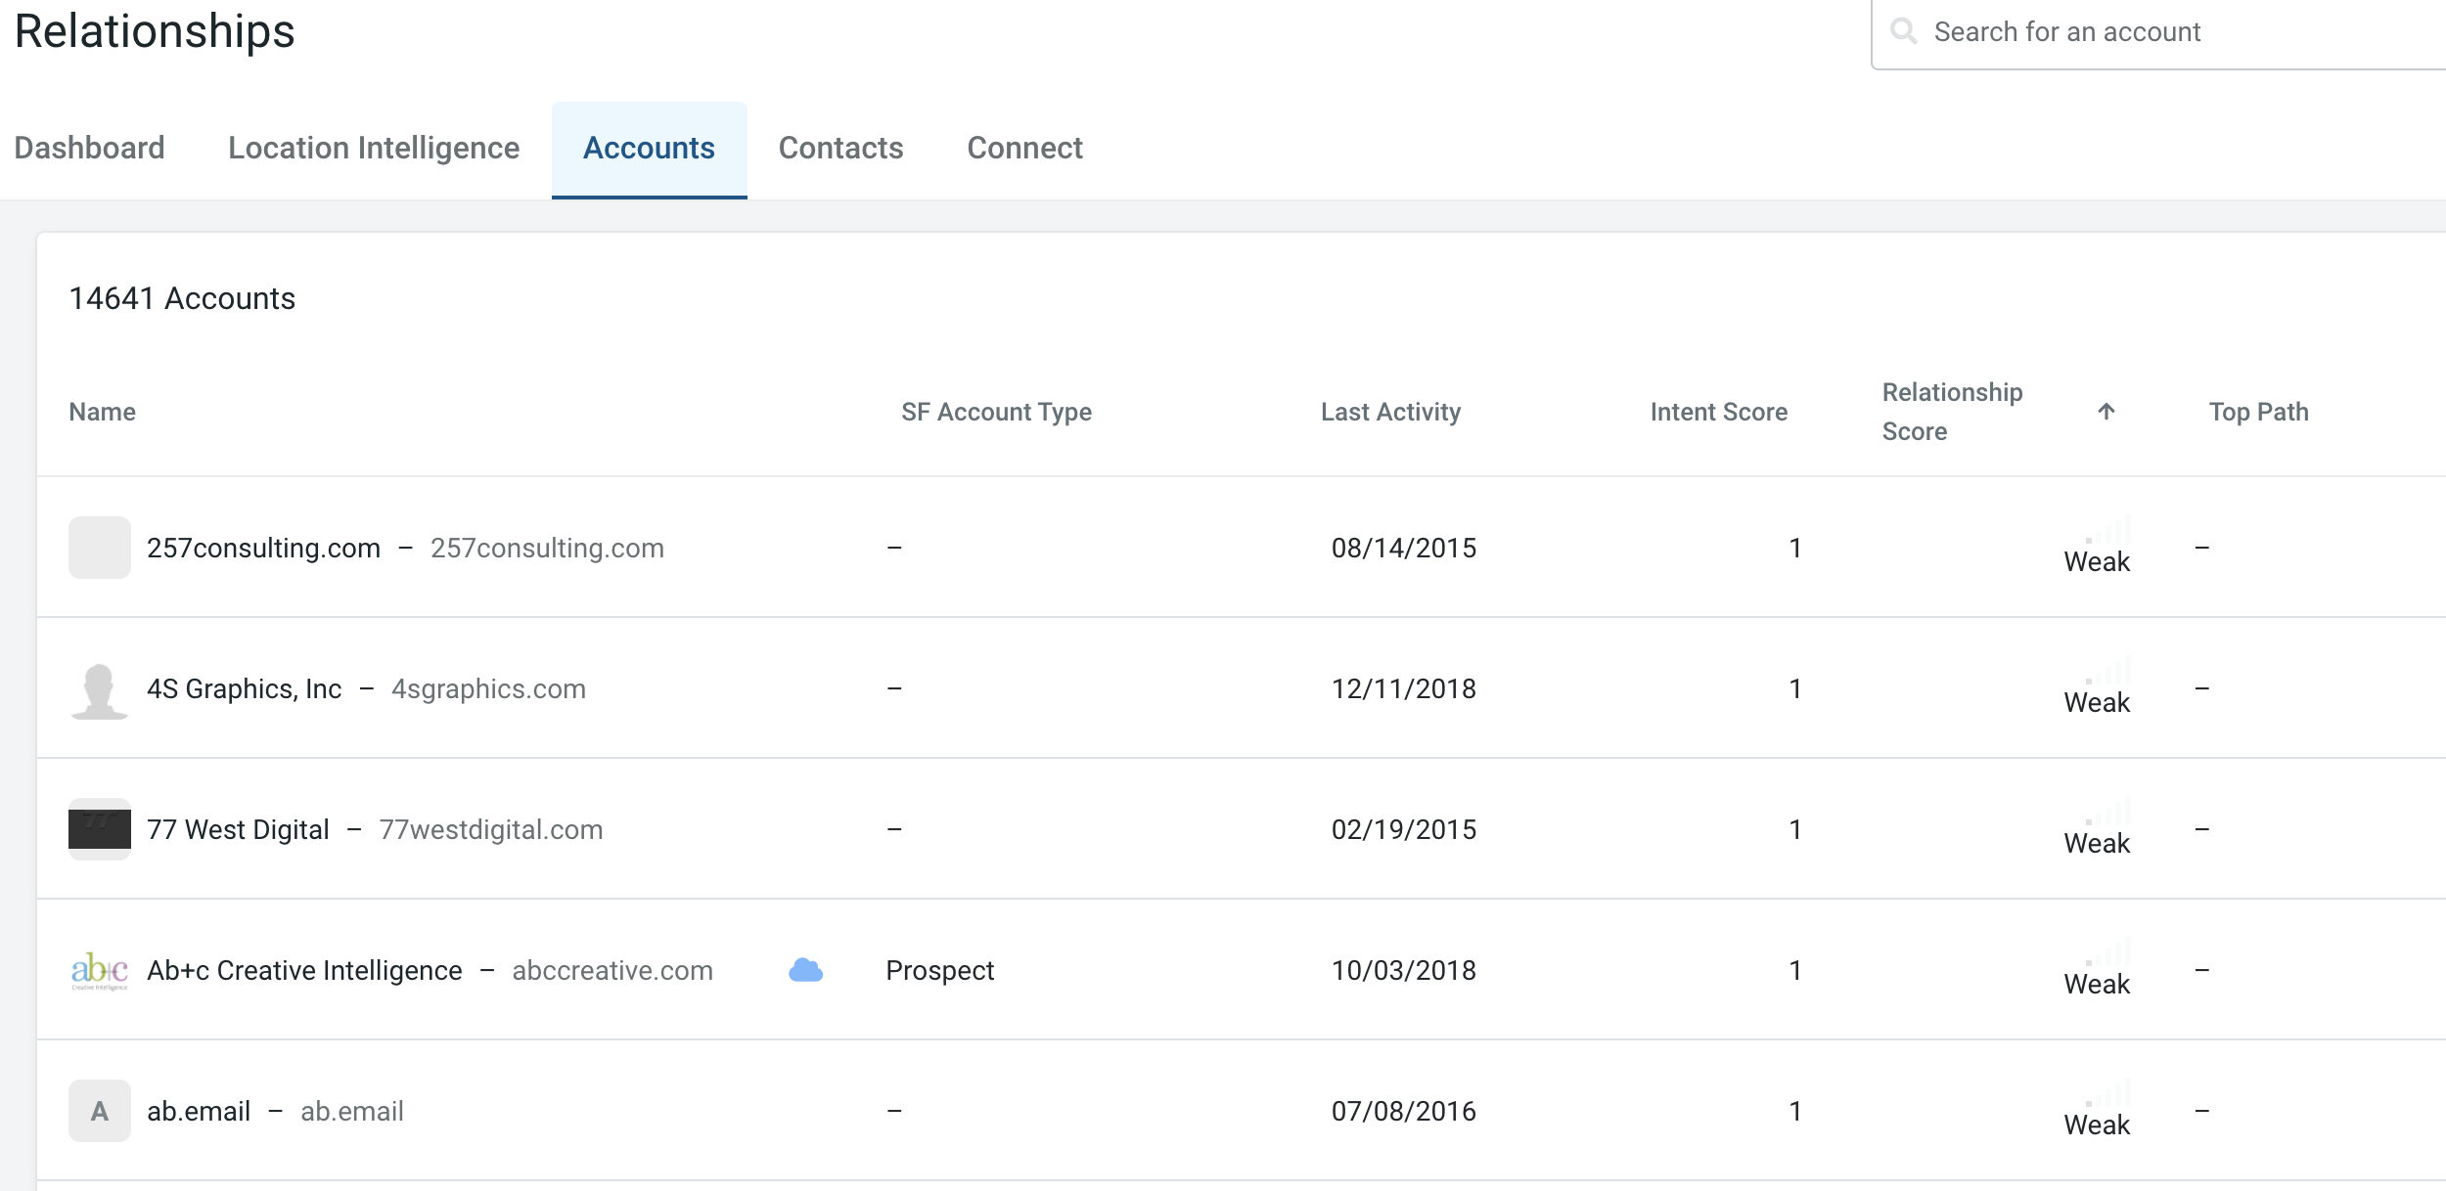Click the abccreative.com domain text
Screen dimensions: 2446x1191
pyautogui.click(x=612, y=971)
